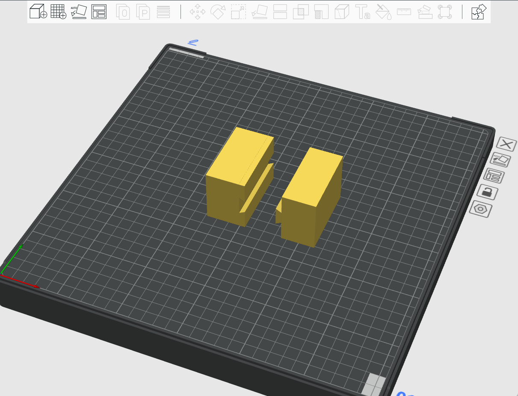The height and width of the screenshot is (396, 518).
Task: Click the Add object cube icon
Action: 38,12
